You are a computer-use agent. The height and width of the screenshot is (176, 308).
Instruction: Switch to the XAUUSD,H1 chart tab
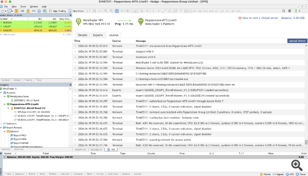96,149
